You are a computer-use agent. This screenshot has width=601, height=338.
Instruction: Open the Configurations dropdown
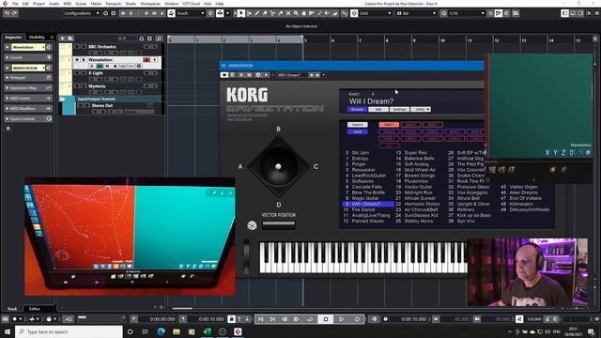point(81,13)
